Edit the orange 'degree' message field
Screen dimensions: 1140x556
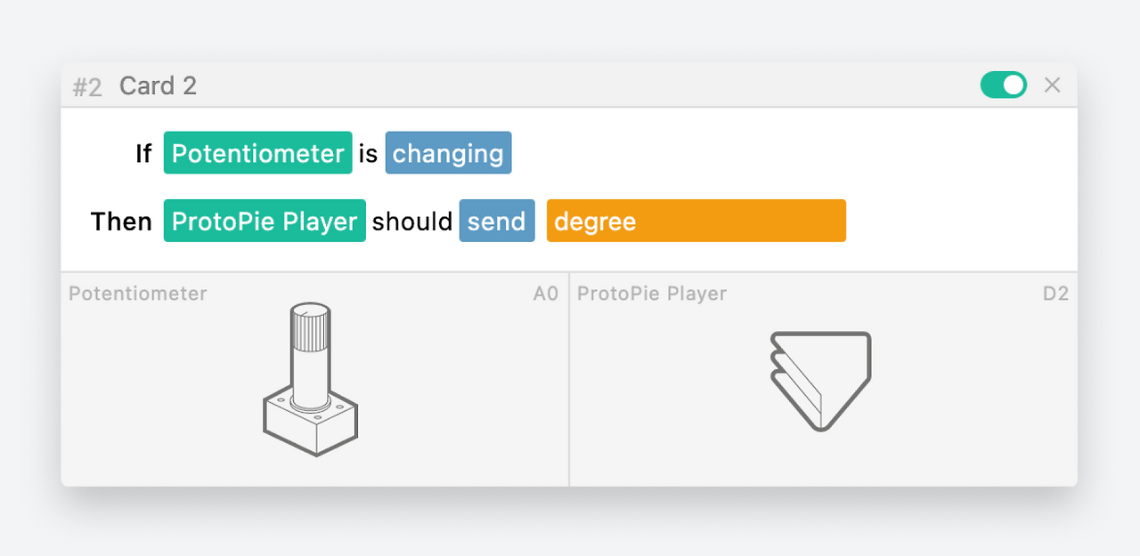coord(696,221)
